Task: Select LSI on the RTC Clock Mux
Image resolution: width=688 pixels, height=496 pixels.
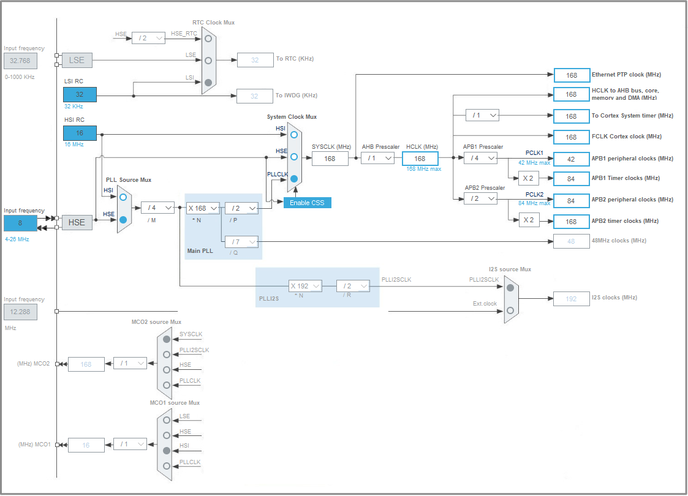Action: [207, 81]
